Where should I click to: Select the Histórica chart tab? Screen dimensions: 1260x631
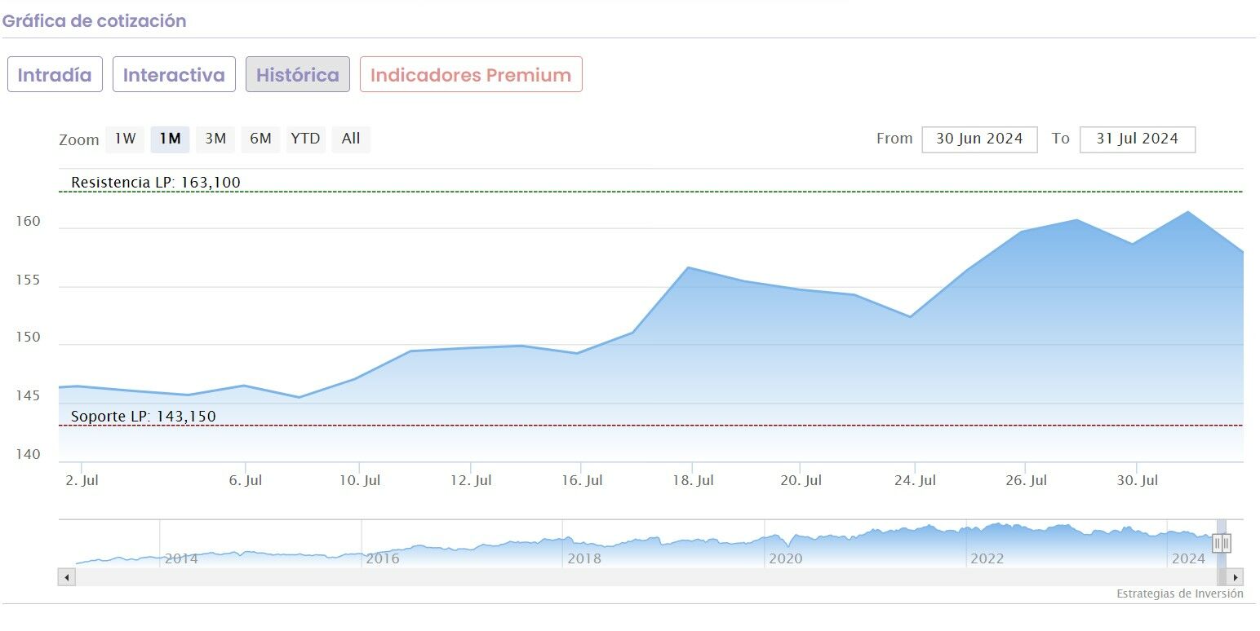click(298, 74)
